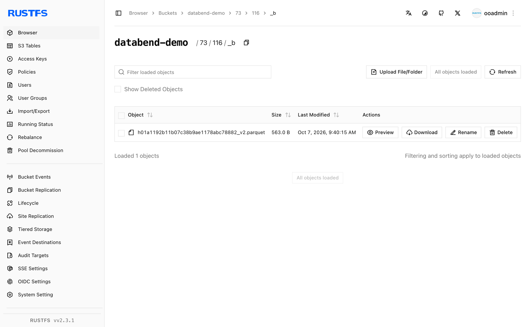The image size is (523, 327).
Task: Download the parquet file
Action: pyautogui.click(x=422, y=132)
